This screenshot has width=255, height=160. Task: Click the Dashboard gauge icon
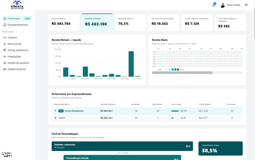tap(5, 18)
